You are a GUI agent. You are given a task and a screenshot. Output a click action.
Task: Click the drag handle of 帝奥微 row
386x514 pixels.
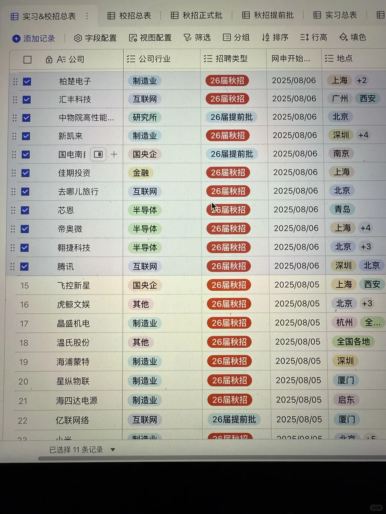[13, 229]
